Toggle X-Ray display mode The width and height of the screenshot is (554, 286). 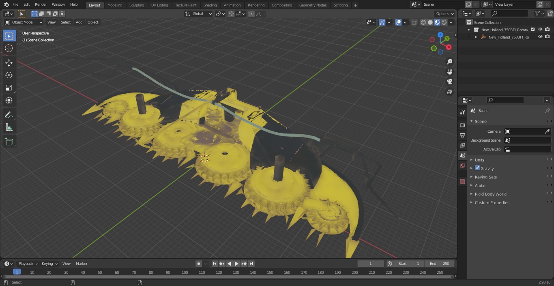pos(414,22)
